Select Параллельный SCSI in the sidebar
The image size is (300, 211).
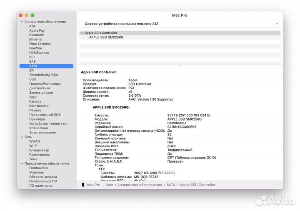[x=45, y=115]
